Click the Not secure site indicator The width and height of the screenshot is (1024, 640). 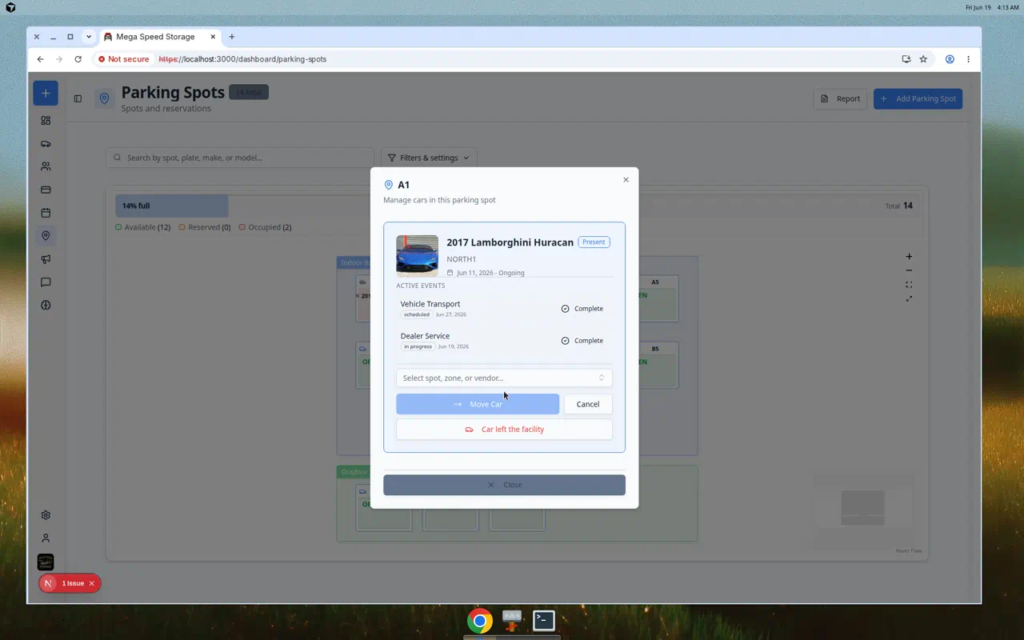(x=123, y=59)
